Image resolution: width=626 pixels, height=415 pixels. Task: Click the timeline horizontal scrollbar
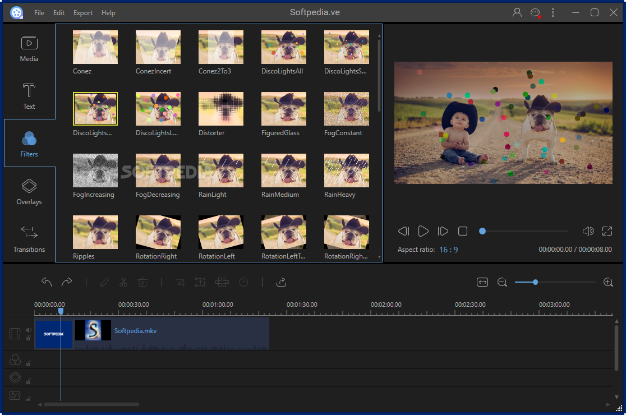[91, 404]
